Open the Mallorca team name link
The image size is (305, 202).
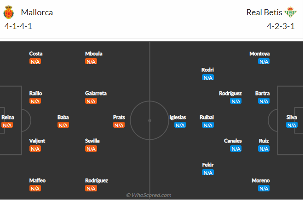[37, 12]
